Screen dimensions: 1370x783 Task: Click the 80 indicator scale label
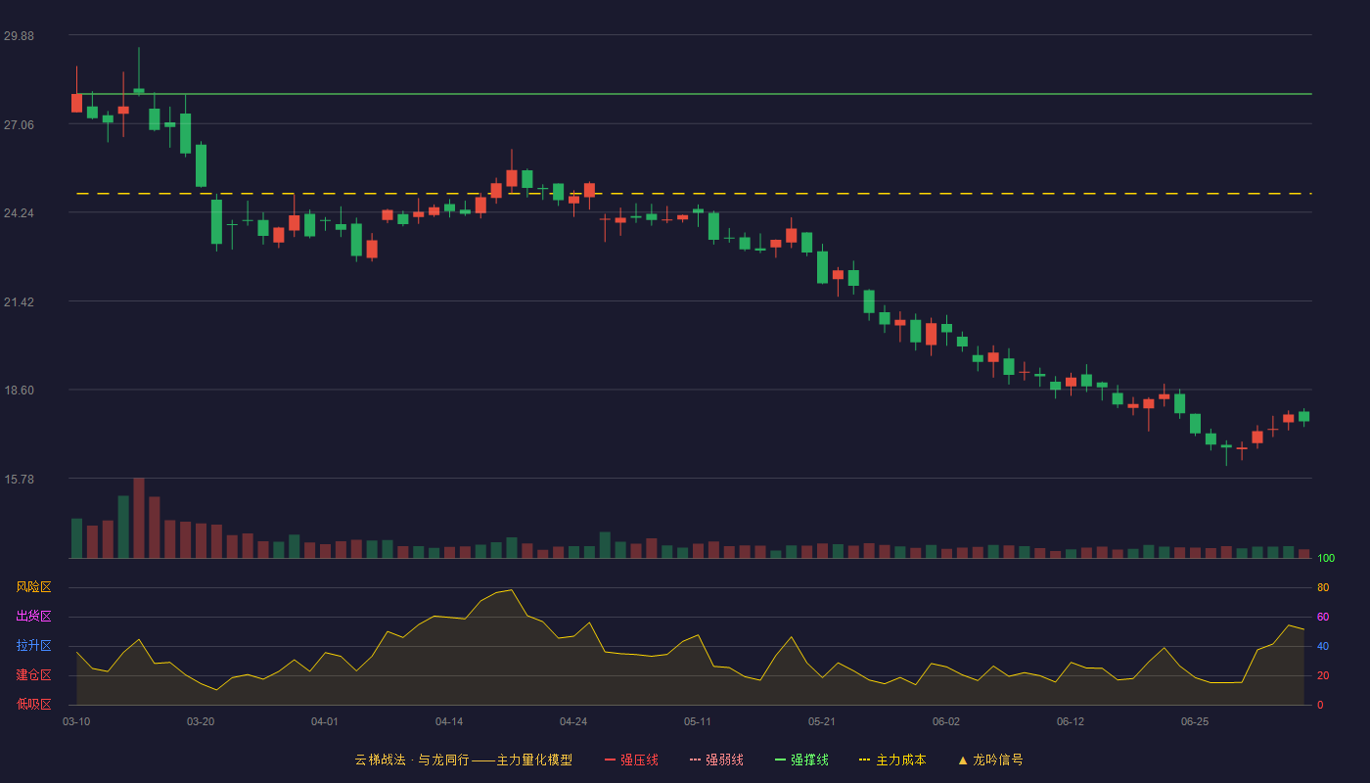click(1323, 587)
